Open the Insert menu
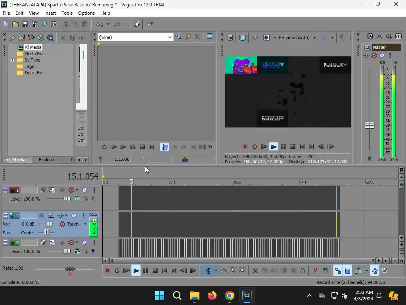Viewport: 406px width, 305px height. pos(50,13)
